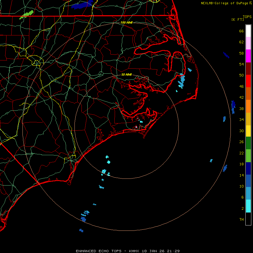This screenshot has width=253, height=253.
Task: Select the magenta swatch in the legend
Action: [x=248, y=56]
